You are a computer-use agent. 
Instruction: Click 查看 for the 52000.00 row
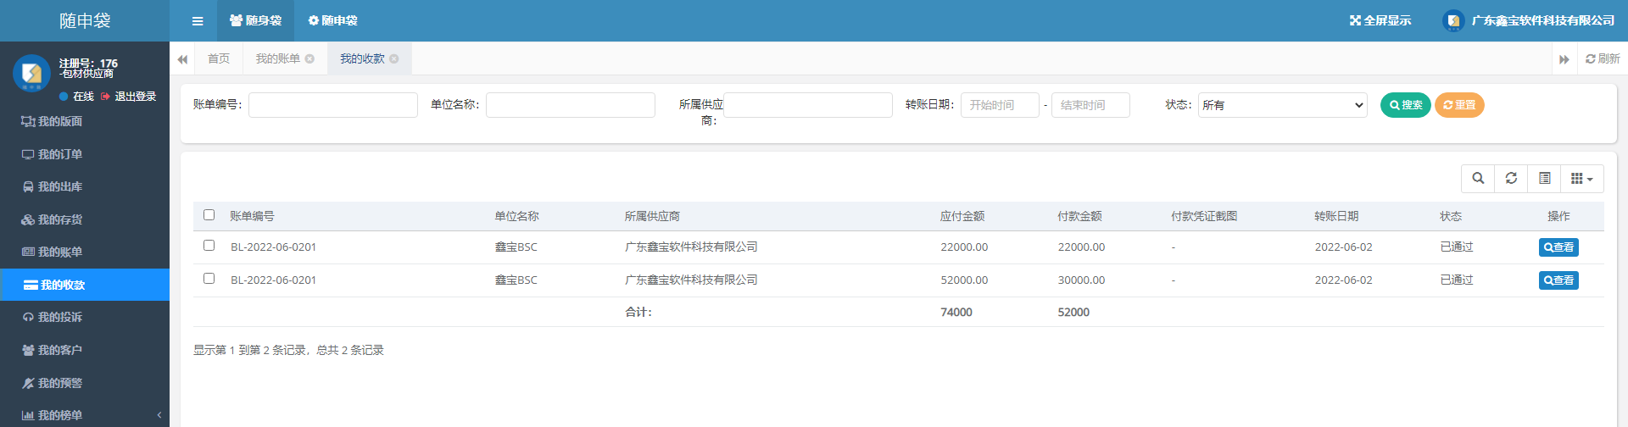pyautogui.click(x=1558, y=280)
